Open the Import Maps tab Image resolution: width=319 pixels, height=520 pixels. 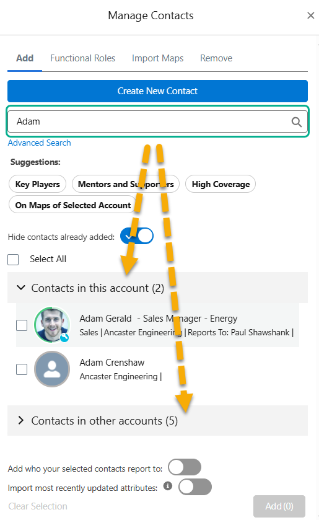[x=157, y=58]
